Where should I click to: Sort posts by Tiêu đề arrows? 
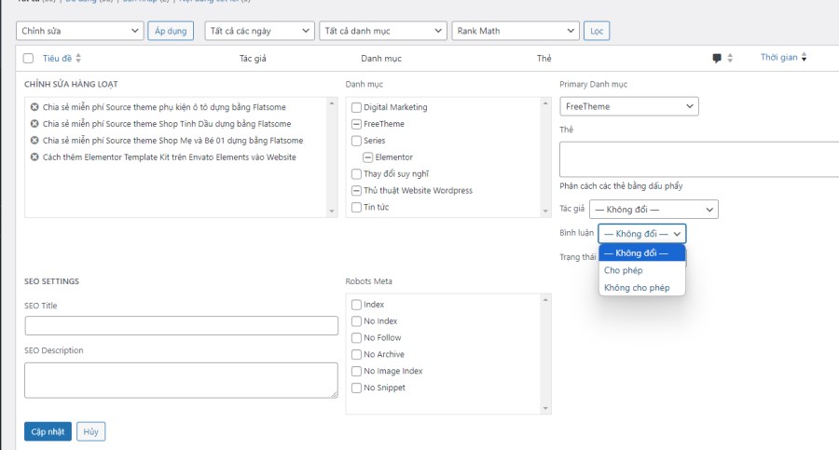pos(78,59)
